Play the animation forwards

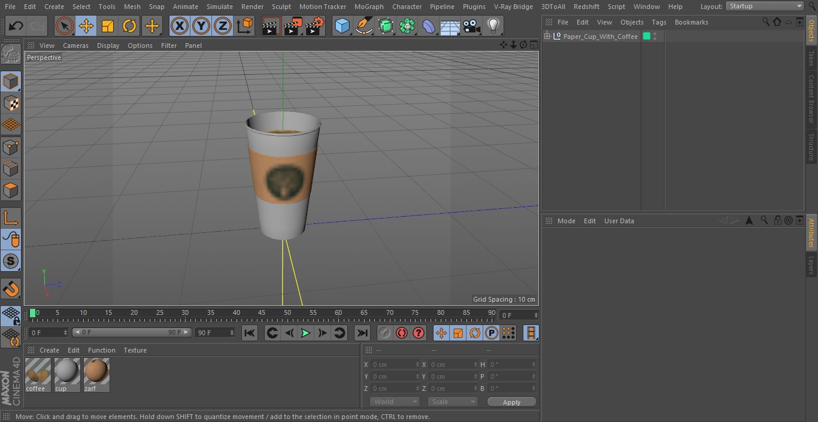tap(305, 333)
